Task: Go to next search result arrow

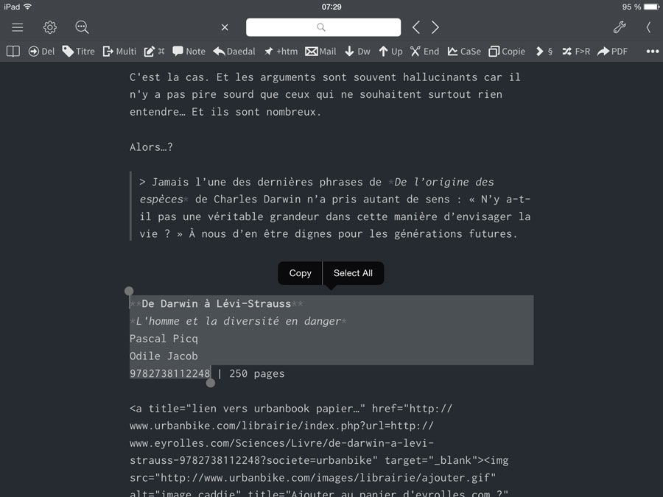Action: pos(435,27)
